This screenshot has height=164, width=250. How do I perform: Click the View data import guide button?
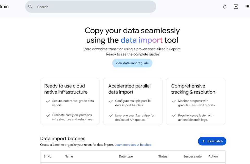132,63
